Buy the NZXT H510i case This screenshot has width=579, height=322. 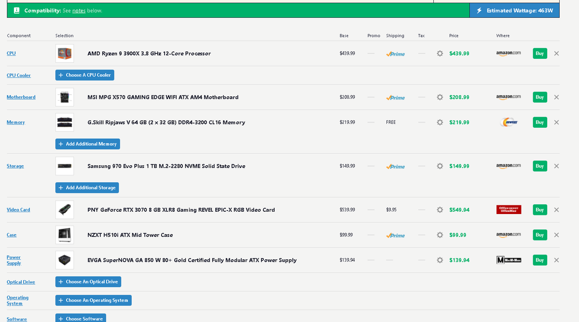[540, 235]
